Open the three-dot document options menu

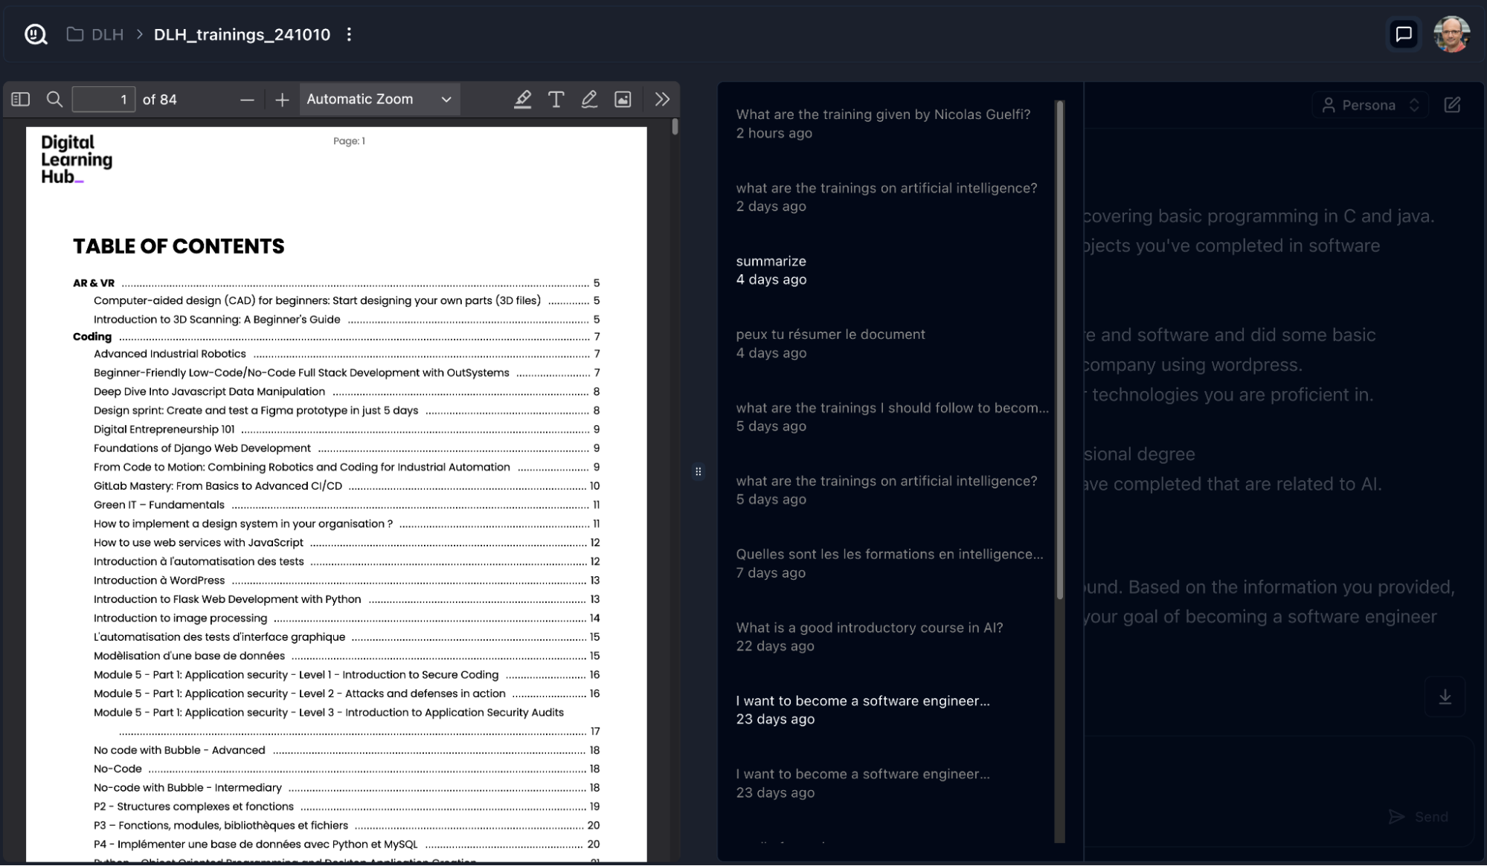(349, 34)
